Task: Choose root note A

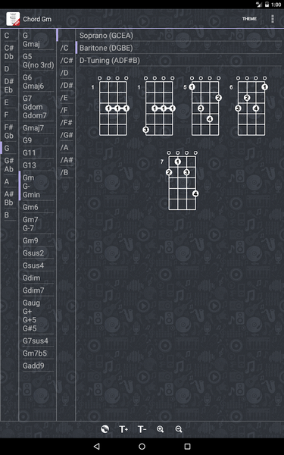Action: [9, 182]
